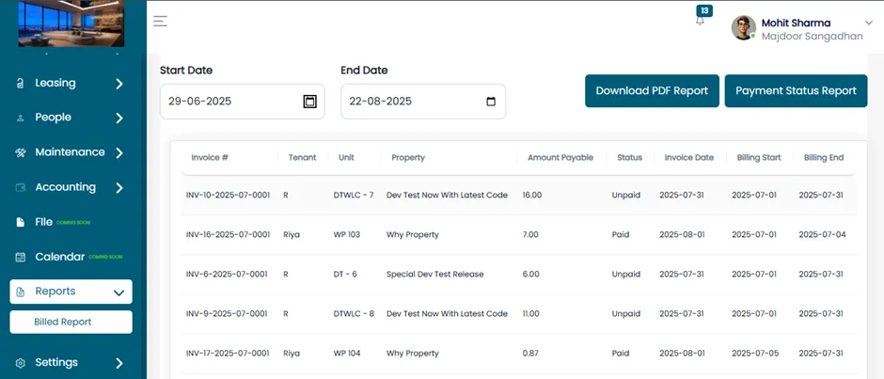The image size is (884, 379).
Task: Focus the Start Date input field
Action: click(243, 102)
